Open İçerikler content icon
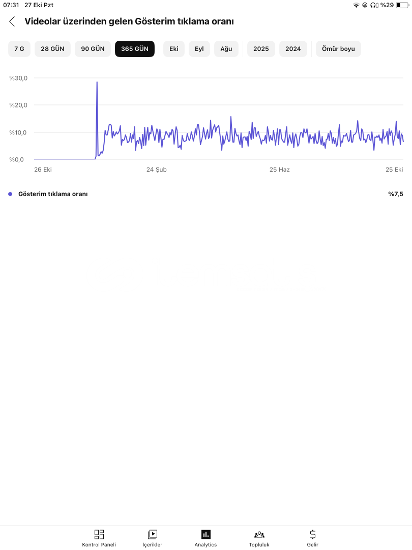The image size is (412, 550). [153, 534]
